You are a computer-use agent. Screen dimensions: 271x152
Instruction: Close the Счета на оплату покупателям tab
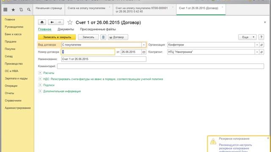click(109, 7)
